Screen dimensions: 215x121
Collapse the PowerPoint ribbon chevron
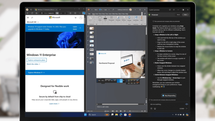click(145, 24)
